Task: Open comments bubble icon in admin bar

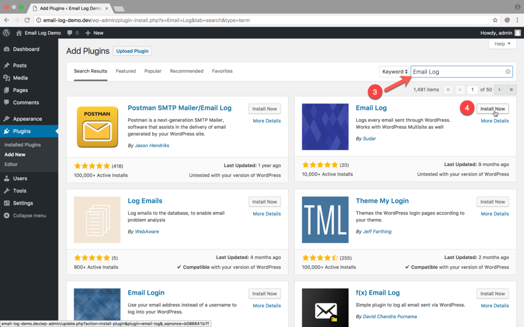Action: (x=70, y=33)
